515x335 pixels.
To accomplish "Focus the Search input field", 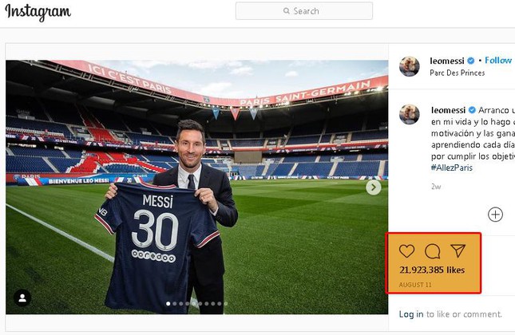I will 311,11.
